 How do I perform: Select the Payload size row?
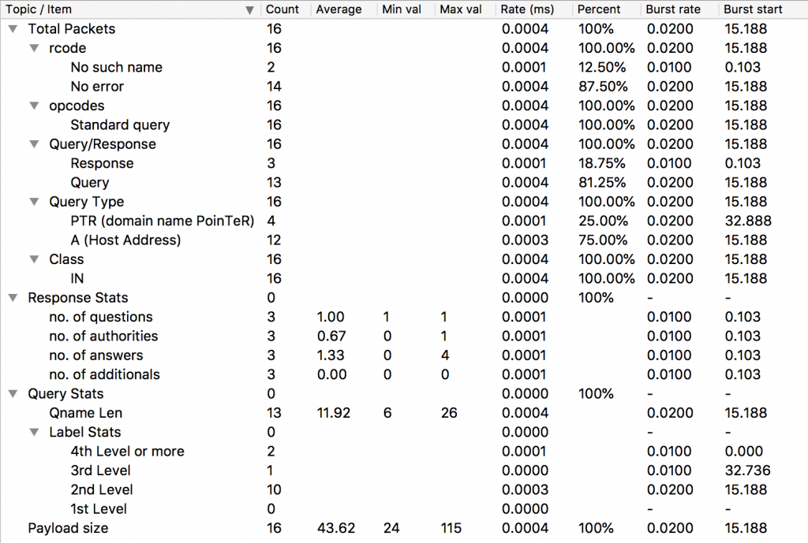404,529
